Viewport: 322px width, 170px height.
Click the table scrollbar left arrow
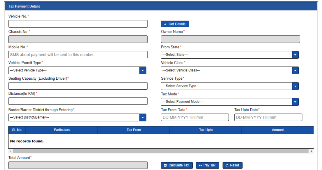click(11, 151)
